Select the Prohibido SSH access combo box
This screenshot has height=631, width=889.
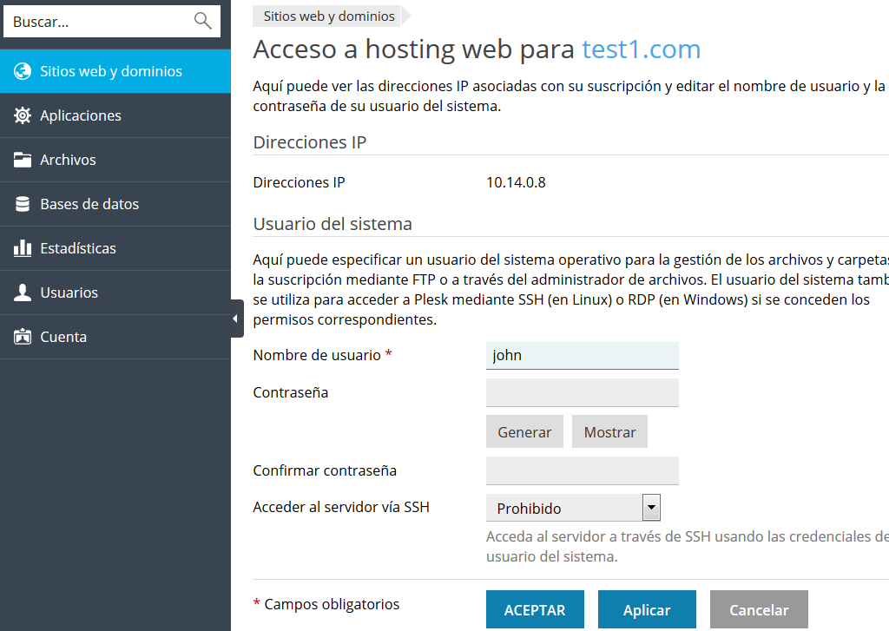pos(564,508)
